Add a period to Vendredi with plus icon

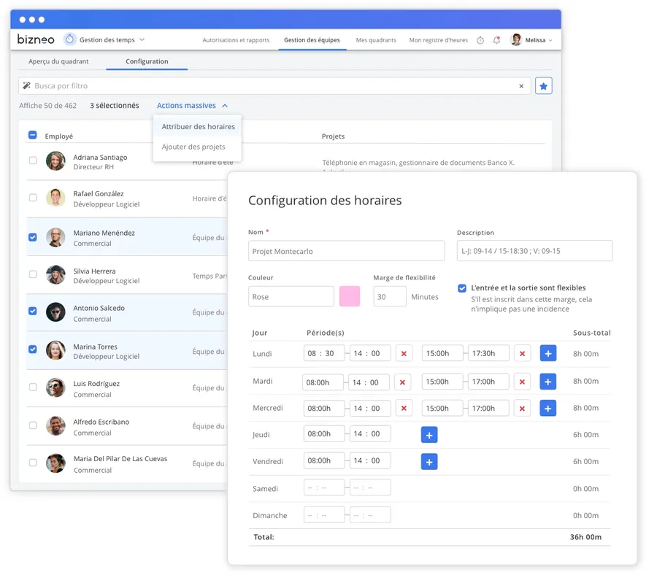[429, 462]
